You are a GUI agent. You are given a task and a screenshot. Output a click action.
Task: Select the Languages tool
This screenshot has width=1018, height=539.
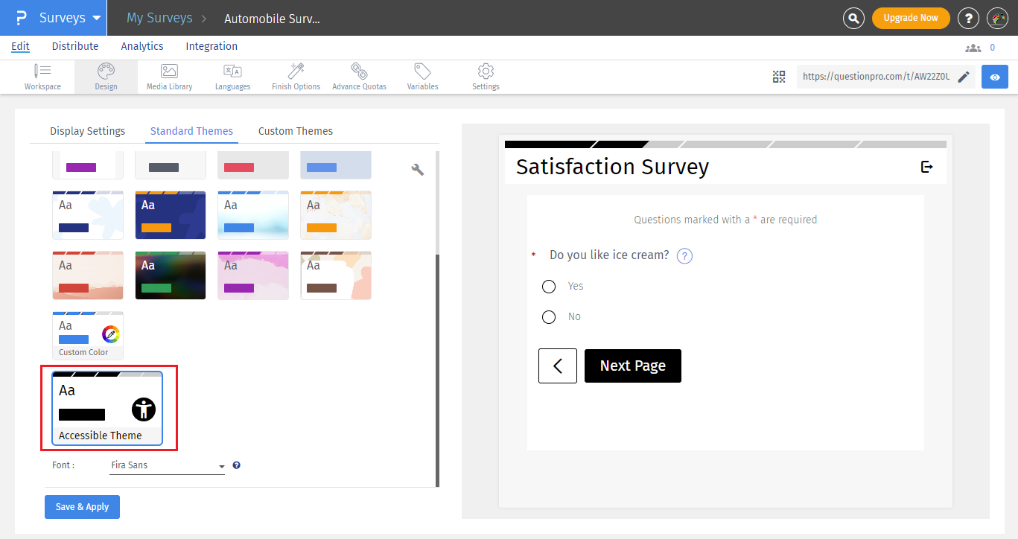pos(232,76)
